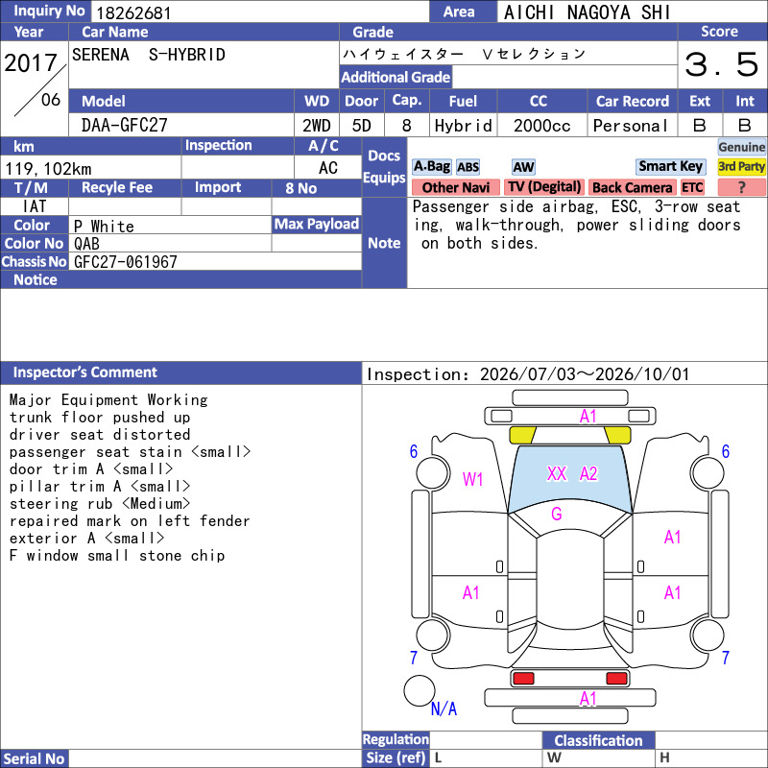
Task: Click the XX mark on windshield
Action: coord(557,473)
